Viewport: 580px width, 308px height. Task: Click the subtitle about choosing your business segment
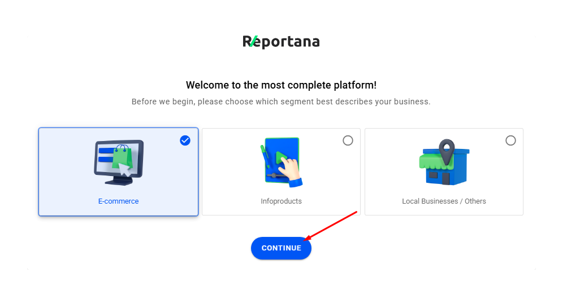coord(281,102)
